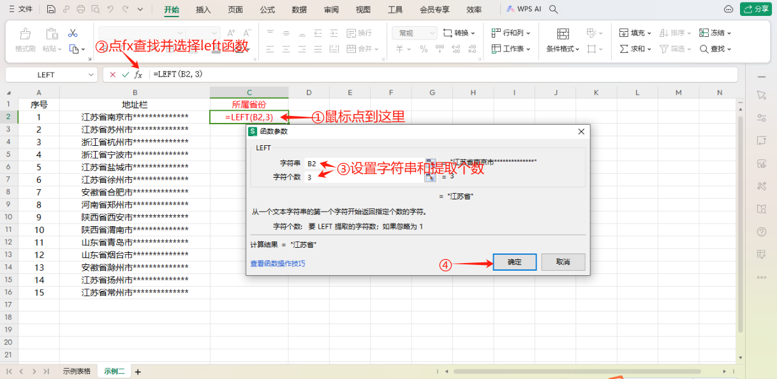Viewport: 777px width, 379px height.
Task: Click the decrease font size A- icon
Action: [248, 32]
